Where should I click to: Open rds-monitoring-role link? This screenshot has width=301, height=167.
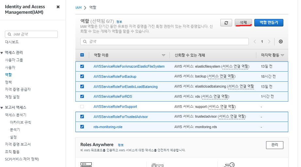point(108,127)
